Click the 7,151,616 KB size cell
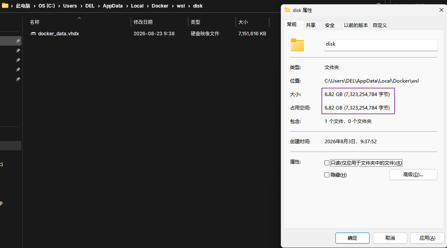This screenshot has height=248, width=447. [x=252, y=34]
